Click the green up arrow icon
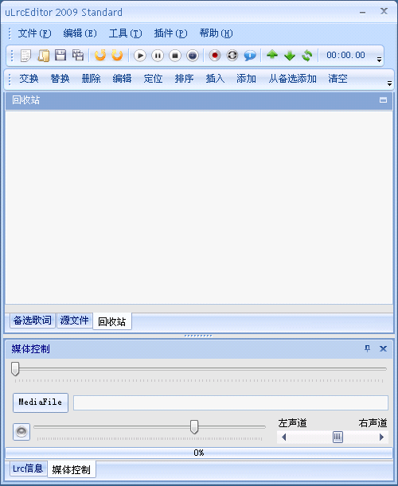The height and width of the screenshot is (486, 398). (272, 55)
